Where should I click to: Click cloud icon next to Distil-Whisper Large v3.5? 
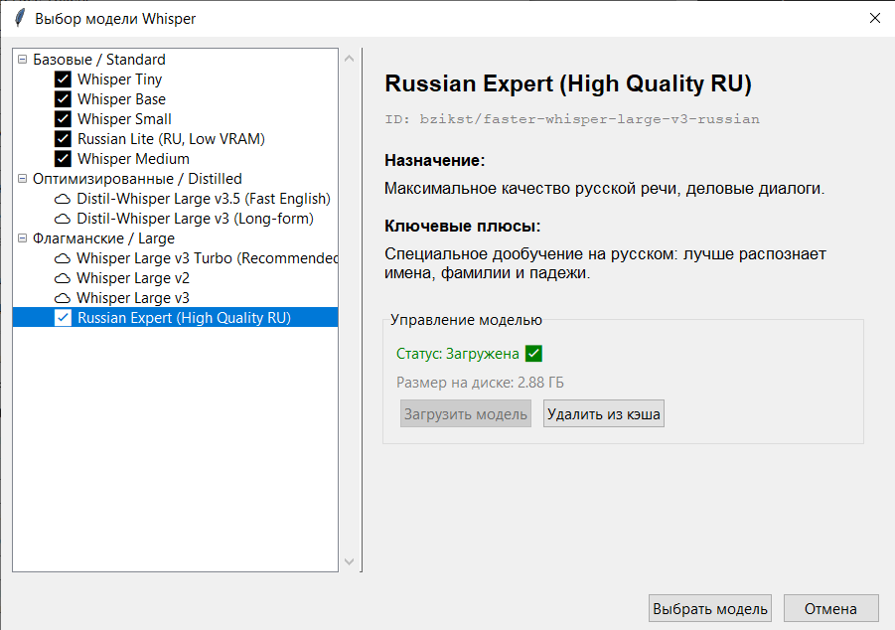coord(63,199)
